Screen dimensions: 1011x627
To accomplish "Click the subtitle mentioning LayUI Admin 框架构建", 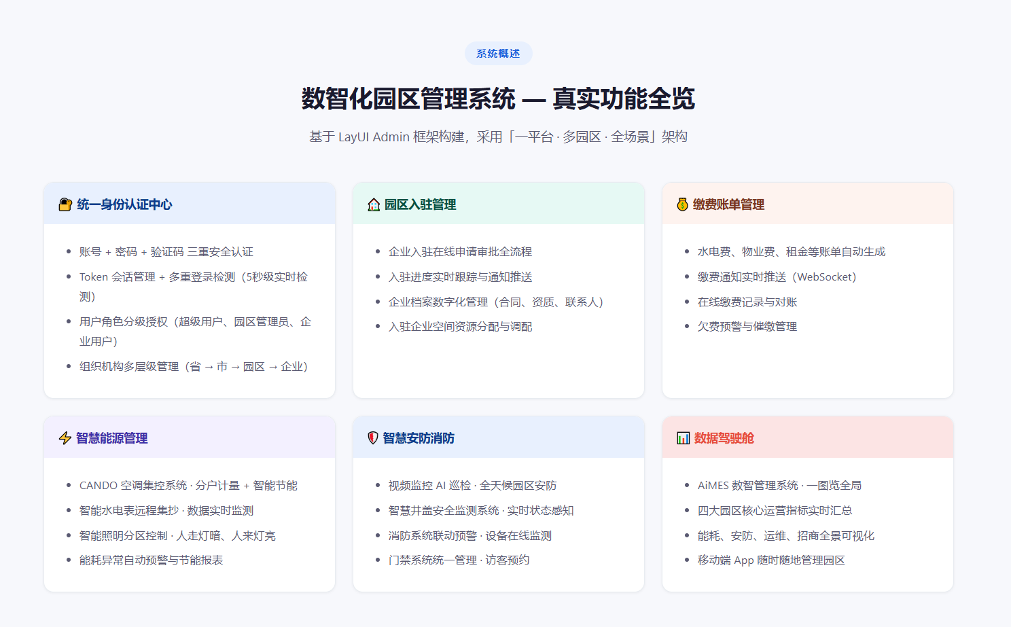I will pos(498,137).
